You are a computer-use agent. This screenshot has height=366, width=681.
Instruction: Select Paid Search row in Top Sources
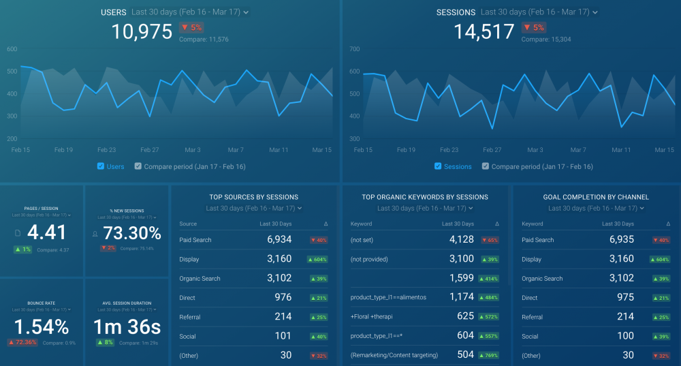point(195,240)
